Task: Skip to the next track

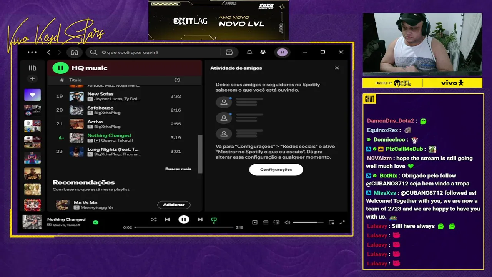Action: pos(200,220)
